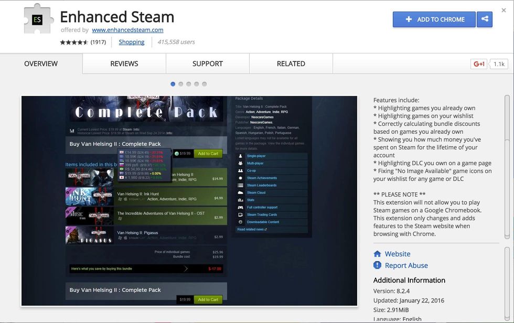Click the share icon button
514x323 pixels.
485,19
